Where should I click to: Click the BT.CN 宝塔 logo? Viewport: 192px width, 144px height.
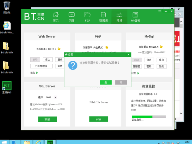tap(34, 16)
